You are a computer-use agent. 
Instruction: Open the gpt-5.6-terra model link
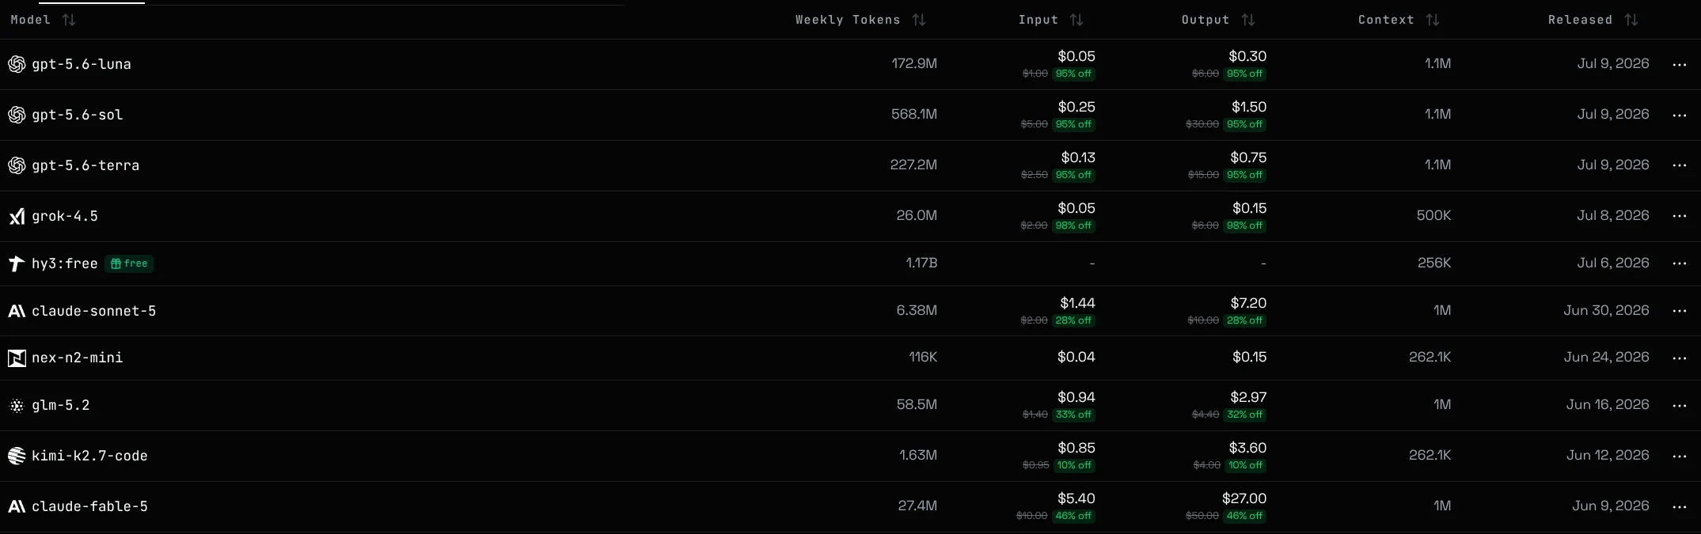tap(85, 165)
